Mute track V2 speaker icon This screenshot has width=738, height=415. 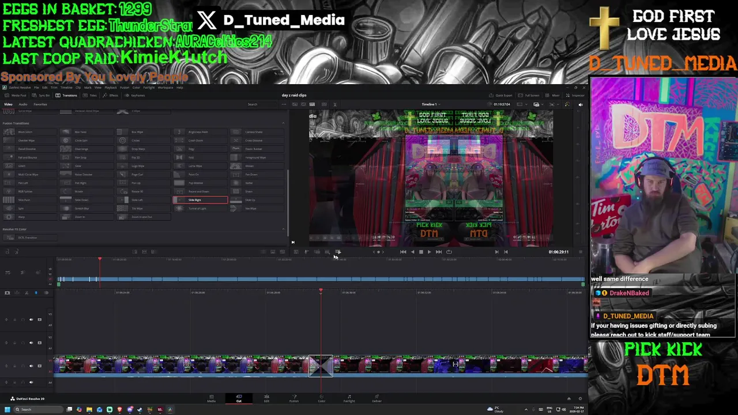point(31,342)
